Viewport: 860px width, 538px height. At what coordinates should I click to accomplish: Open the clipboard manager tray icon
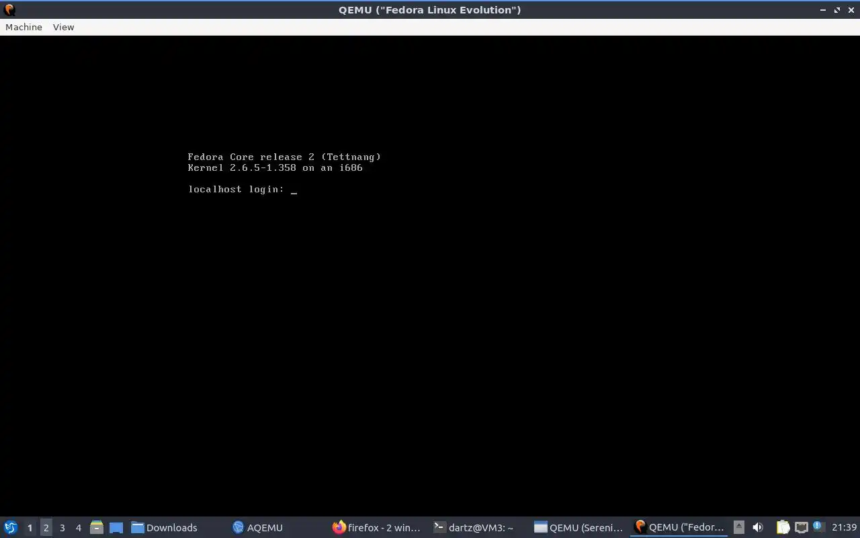[783, 527]
